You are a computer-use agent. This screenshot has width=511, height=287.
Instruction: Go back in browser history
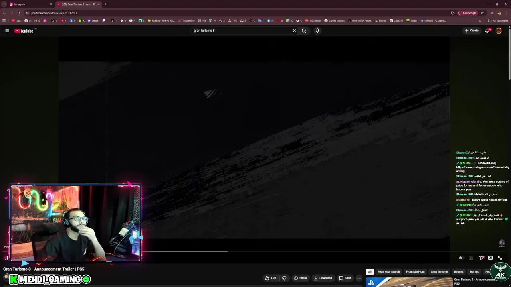[4, 13]
